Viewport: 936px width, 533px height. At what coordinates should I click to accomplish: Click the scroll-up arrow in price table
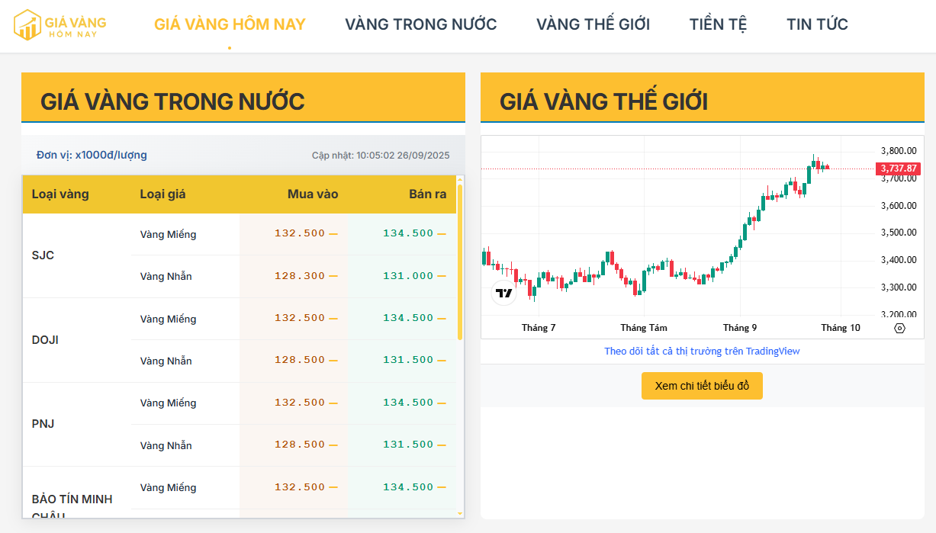click(x=460, y=180)
